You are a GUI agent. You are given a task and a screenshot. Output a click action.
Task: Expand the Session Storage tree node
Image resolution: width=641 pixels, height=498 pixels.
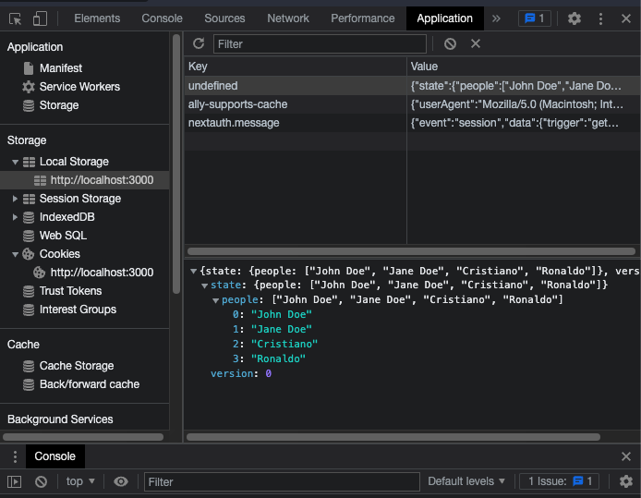point(15,199)
